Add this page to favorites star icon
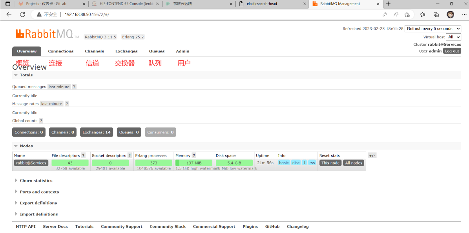Screen dimensions: 469x233 click(407, 14)
